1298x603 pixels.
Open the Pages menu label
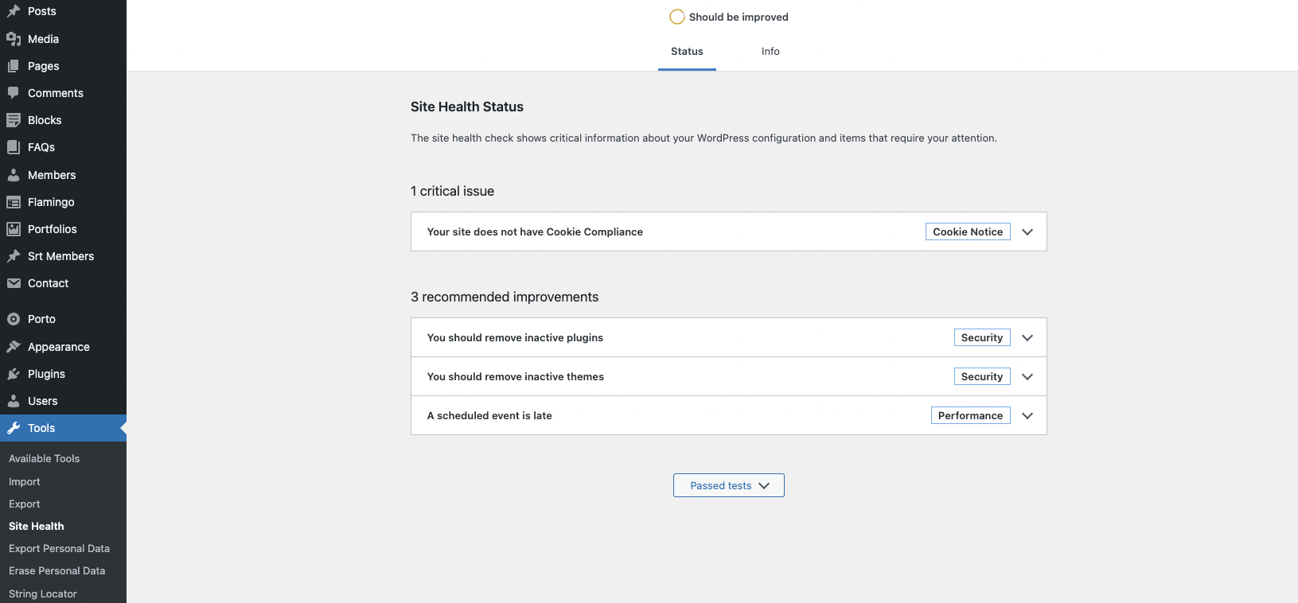point(44,66)
